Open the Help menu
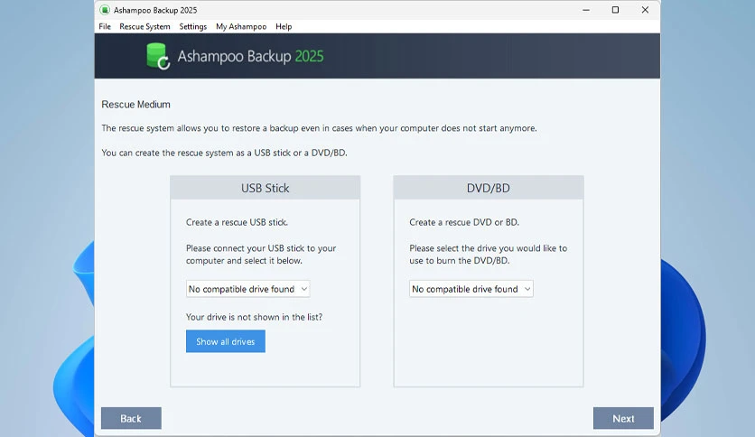The image size is (755, 437). click(284, 26)
